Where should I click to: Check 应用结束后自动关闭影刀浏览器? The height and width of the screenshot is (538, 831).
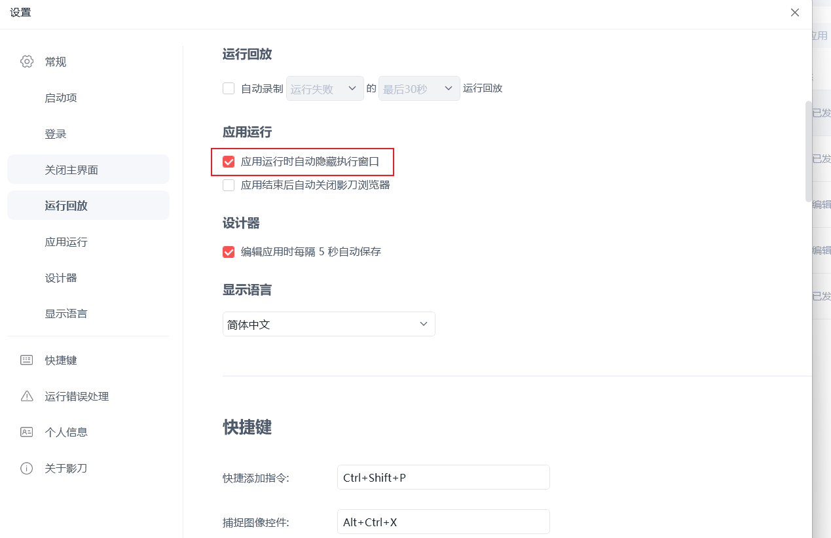tap(229, 185)
